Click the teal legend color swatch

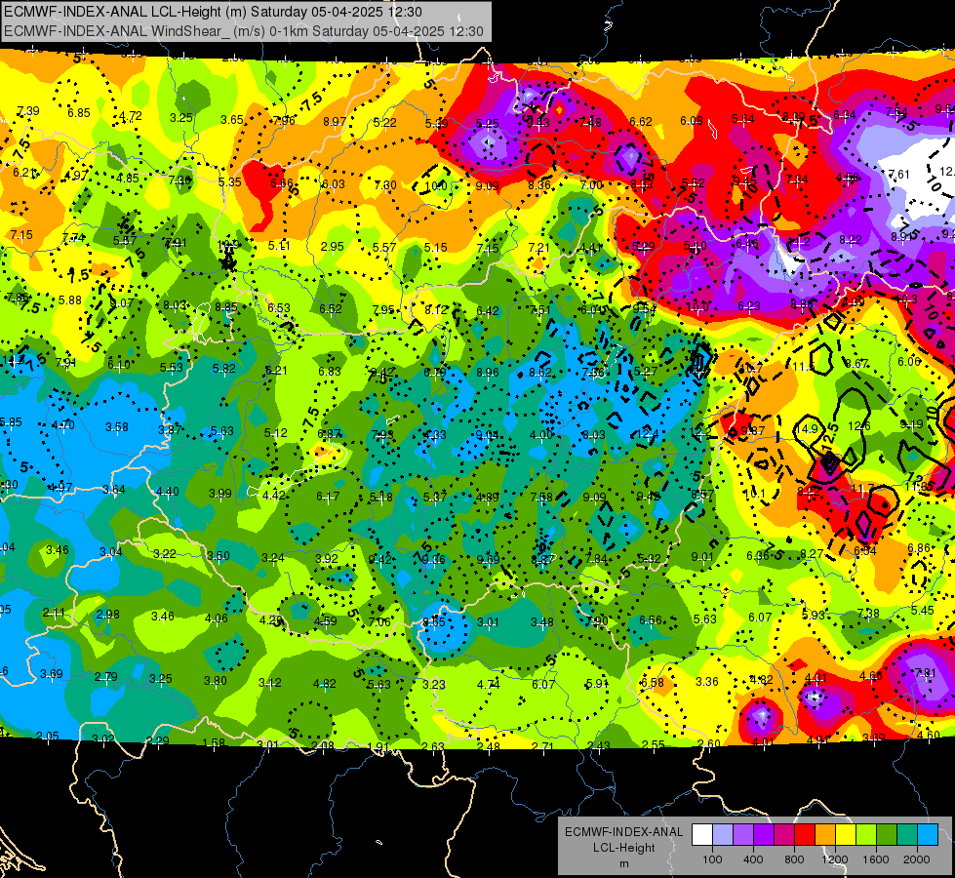(907, 835)
